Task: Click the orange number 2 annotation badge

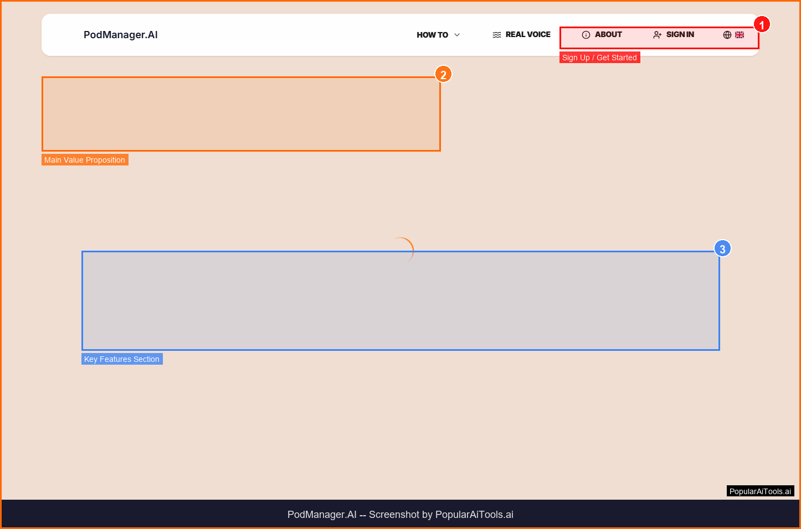Action: [443, 75]
